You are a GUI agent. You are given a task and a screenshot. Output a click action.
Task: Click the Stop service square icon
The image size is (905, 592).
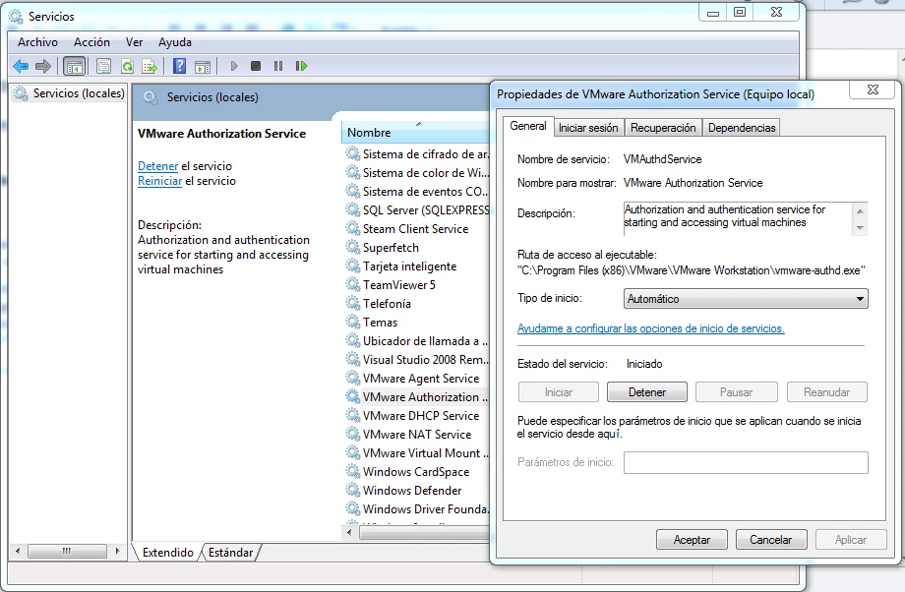click(256, 66)
